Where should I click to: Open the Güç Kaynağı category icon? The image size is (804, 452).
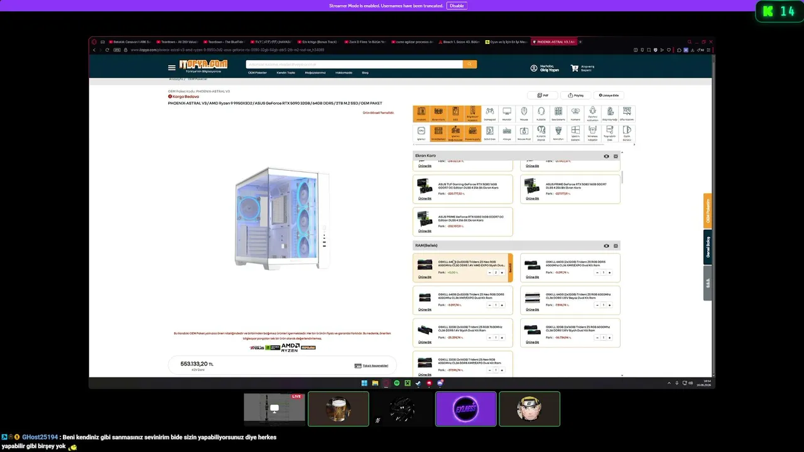tap(610, 114)
